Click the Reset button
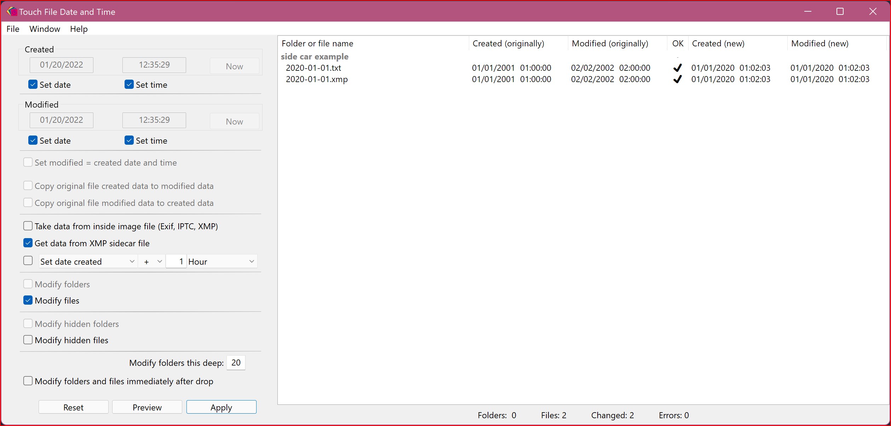This screenshot has width=891, height=426. coord(73,407)
